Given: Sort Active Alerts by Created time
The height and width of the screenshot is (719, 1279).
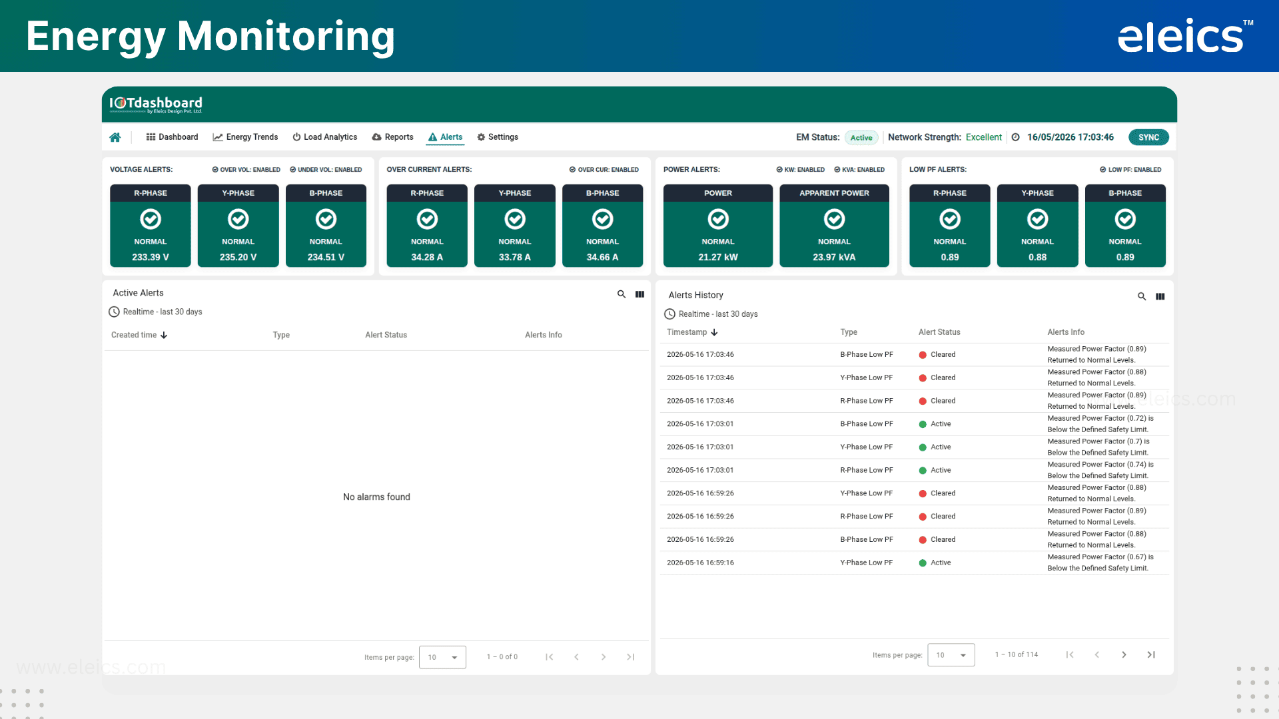Looking at the screenshot, I should [x=139, y=335].
